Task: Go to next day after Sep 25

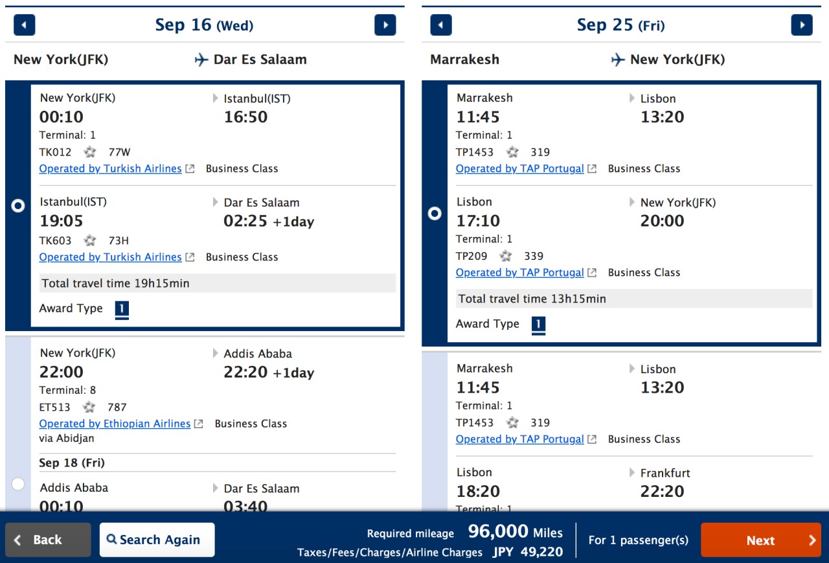Action: point(802,25)
